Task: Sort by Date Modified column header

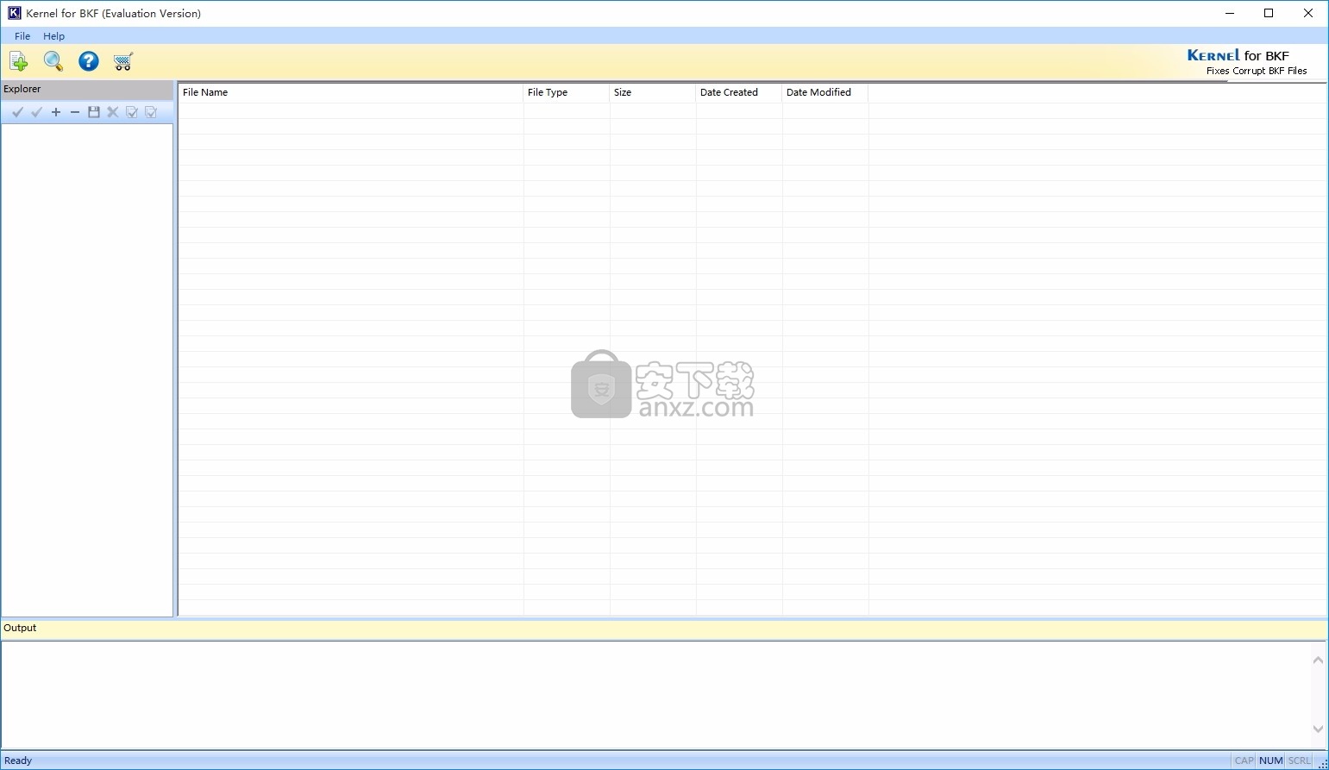Action: pyautogui.click(x=824, y=92)
